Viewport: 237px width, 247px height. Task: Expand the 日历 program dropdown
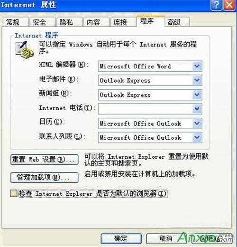coord(197,123)
